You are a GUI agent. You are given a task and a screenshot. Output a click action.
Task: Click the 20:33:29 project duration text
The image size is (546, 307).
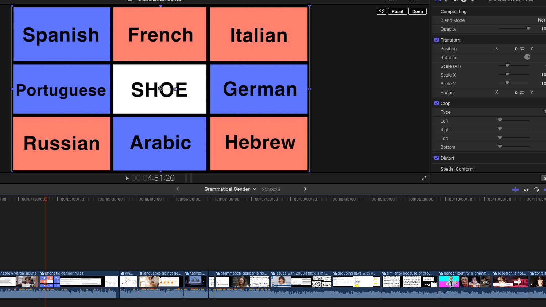pos(271,189)
